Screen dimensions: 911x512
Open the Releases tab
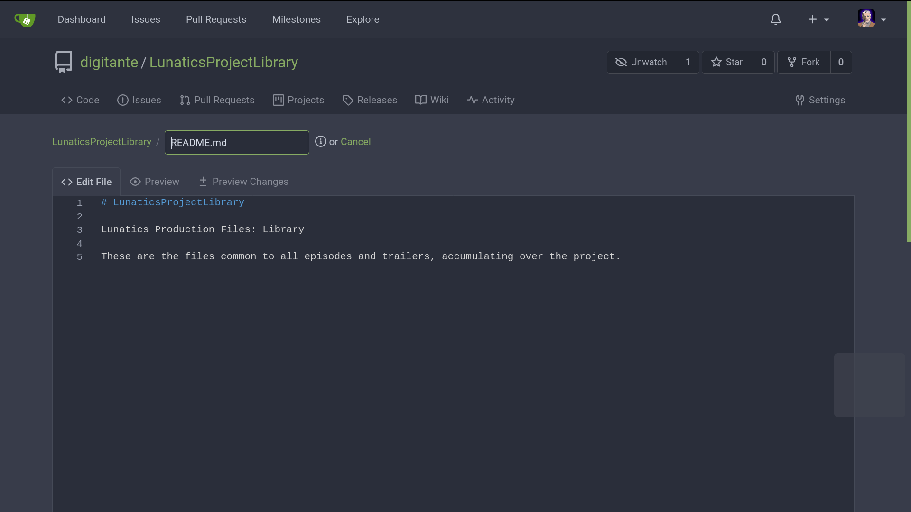pyautogui.click(x=370, y=100)
